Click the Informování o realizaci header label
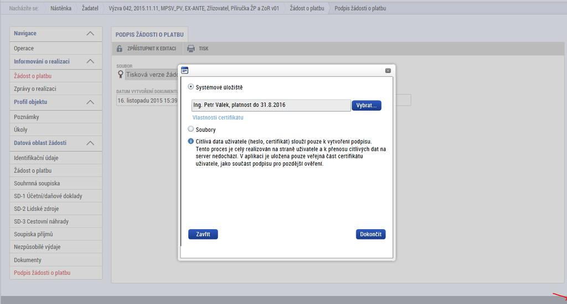This screenshot has height=304, width=567. click(42, 61)
